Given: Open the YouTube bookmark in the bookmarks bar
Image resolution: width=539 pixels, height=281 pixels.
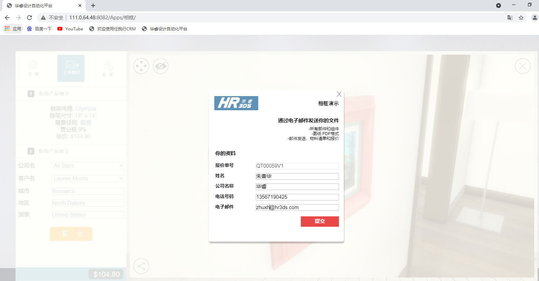Looking at the screenshot, I should (70, 29).
